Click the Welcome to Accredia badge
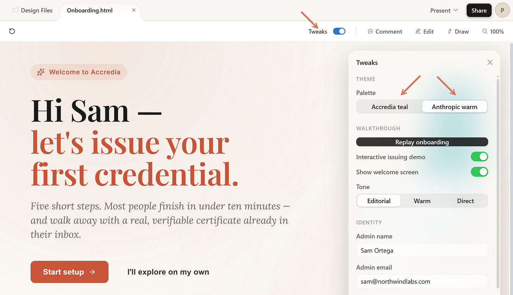 (79, 72)
